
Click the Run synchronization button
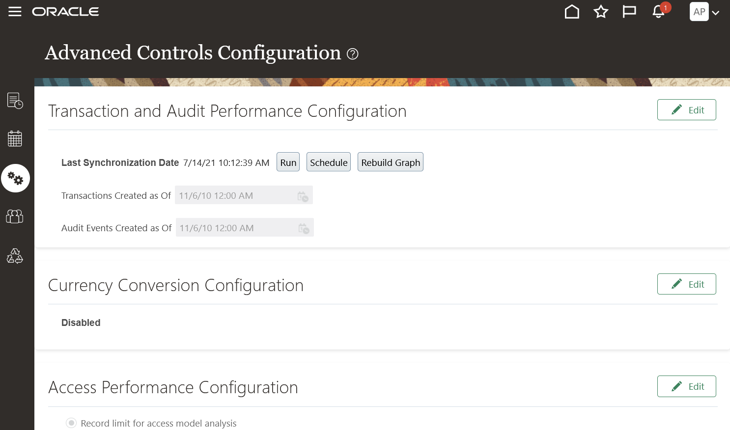pyautogui.click(x=288, y=162)
